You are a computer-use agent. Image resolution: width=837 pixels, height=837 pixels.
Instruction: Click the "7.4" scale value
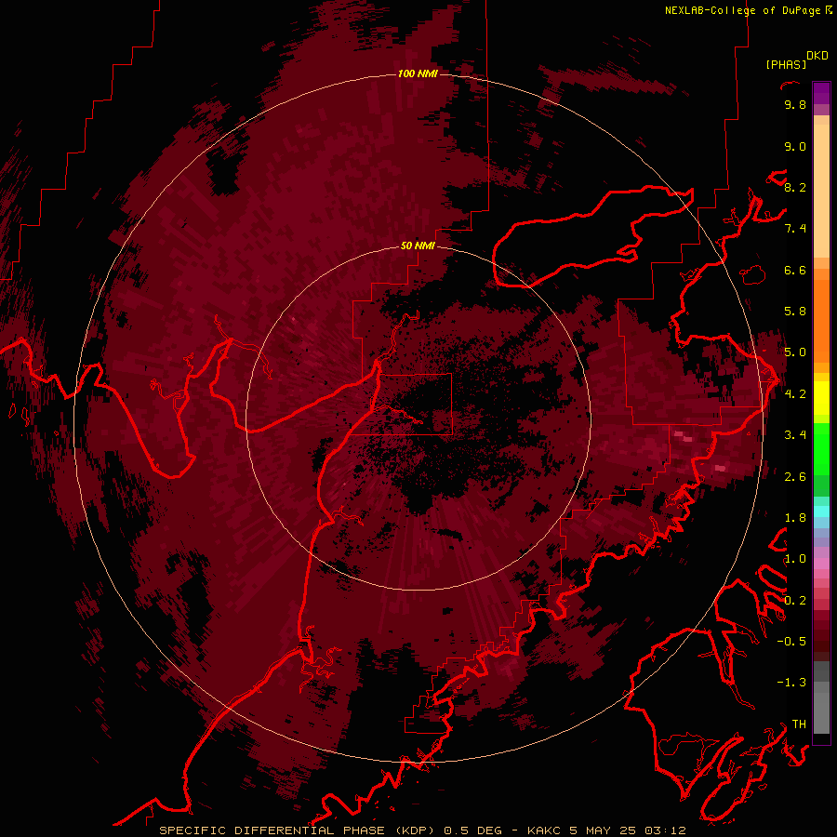click(795, 229)
